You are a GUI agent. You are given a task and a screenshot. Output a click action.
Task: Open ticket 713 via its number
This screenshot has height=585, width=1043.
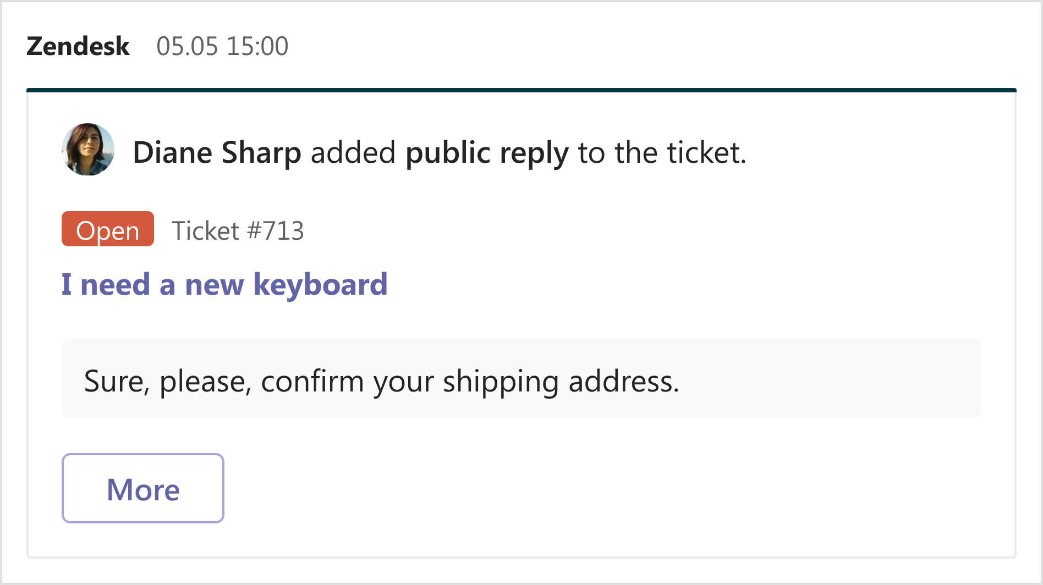coord(238,230)
